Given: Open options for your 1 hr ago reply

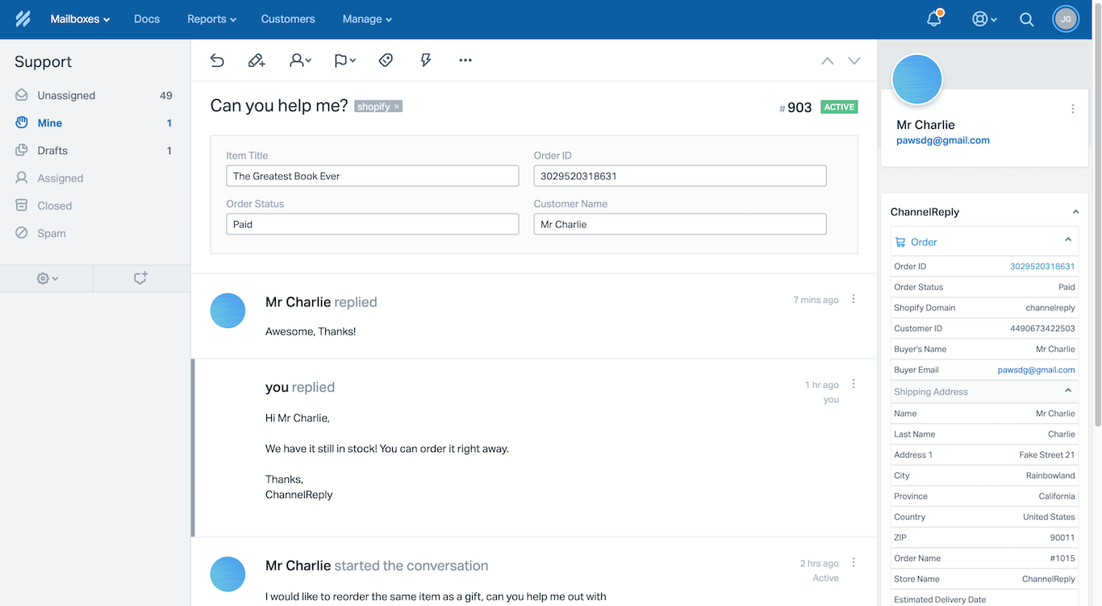Looking at the screenshot, I should [x=854, y=384].
